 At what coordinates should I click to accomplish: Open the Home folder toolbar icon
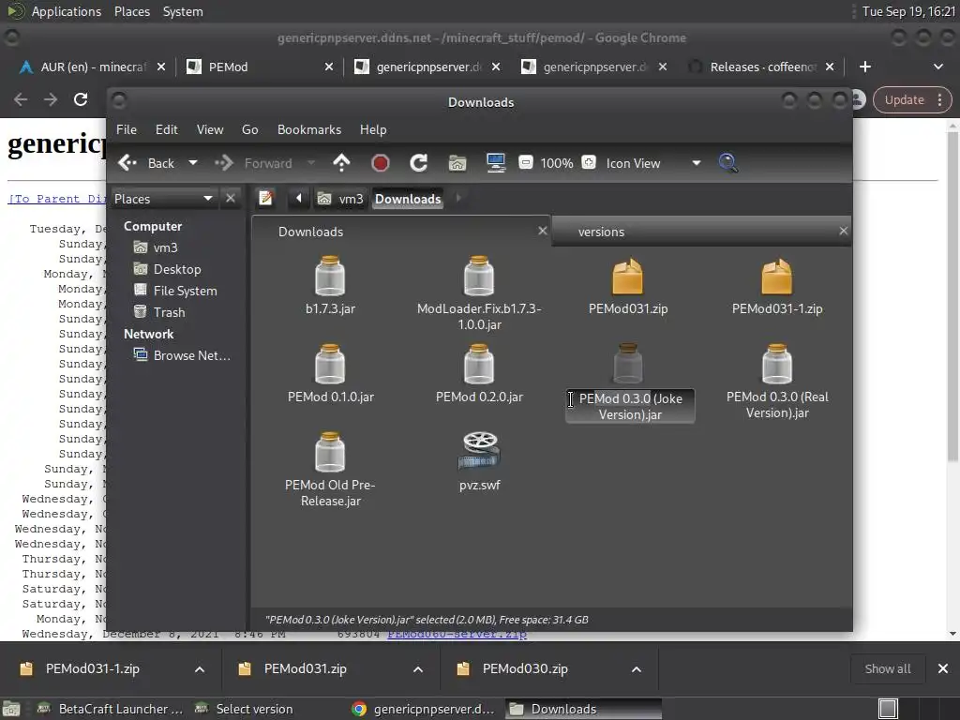pyautogui.click(x=457, y=163)
